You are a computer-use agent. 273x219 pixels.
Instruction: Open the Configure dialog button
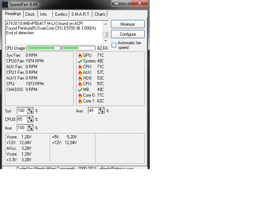[128, 34]
